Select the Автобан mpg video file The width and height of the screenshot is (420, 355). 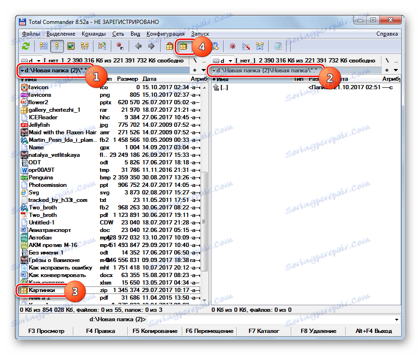click(110, 238)
